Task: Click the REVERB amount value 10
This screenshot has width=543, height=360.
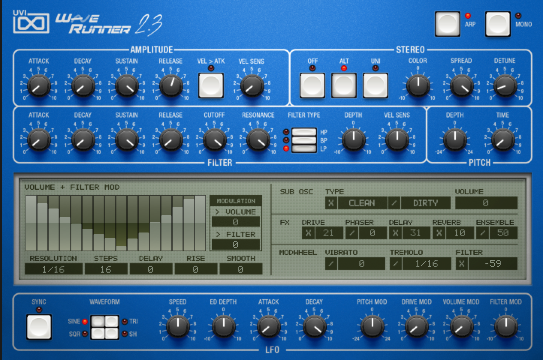Action: click(459, 233)
